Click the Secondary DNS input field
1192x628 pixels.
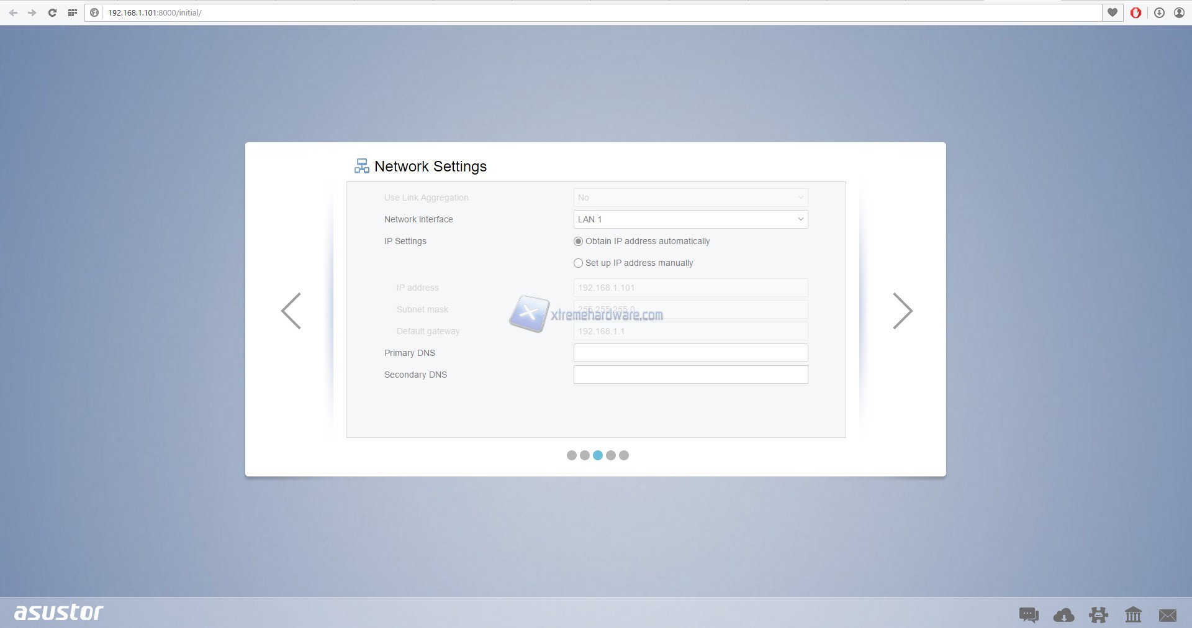[690, 375]
